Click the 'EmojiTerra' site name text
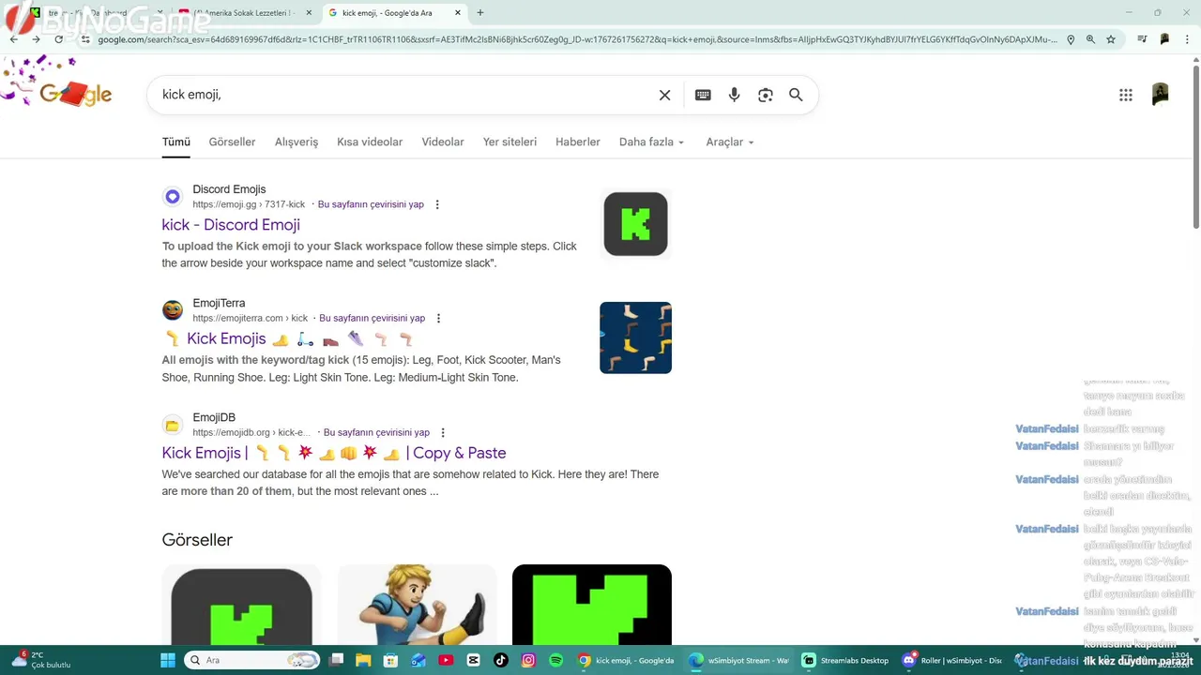This screenshot has width=1201, height=675. pyautogui.click(x=219, y=303)
